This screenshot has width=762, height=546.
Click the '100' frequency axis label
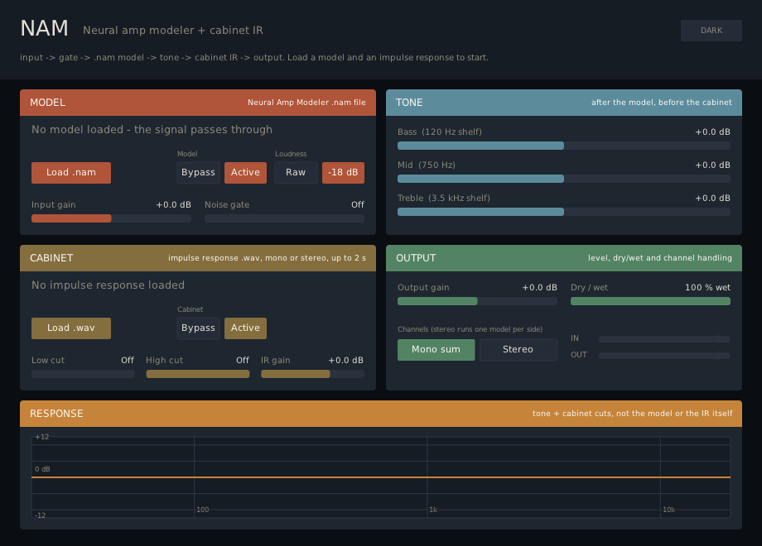pyautogui.click(x=203, y=510)
